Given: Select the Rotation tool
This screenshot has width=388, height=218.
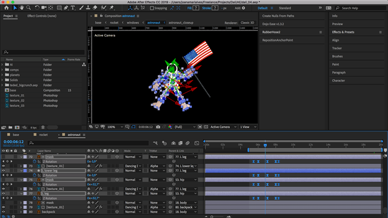Looking at the screenshot, I should [x=37, y=8].
